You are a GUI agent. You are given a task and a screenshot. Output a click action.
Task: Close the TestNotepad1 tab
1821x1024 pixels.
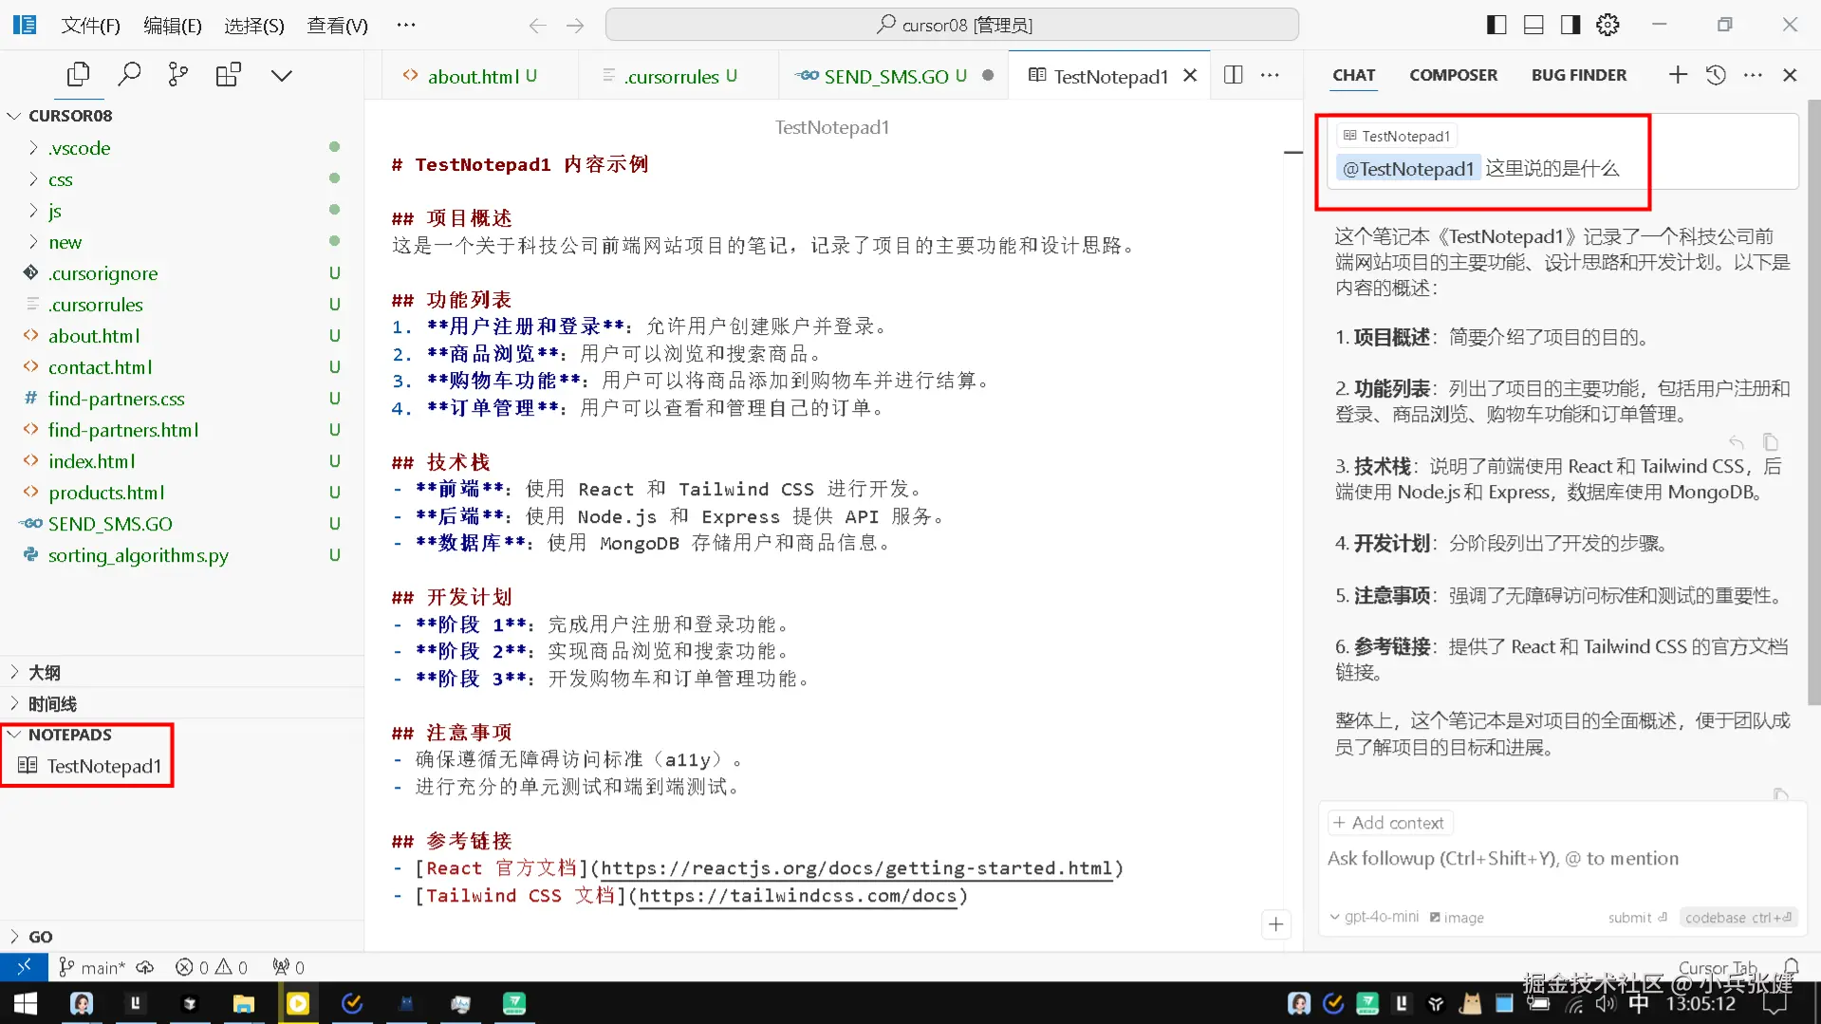click(1190, 76)
